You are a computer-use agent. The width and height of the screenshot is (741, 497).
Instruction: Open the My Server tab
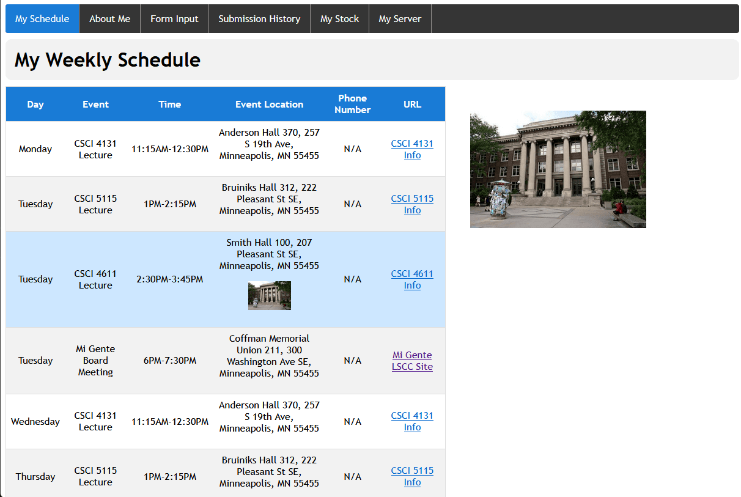(x=400, y=18)
